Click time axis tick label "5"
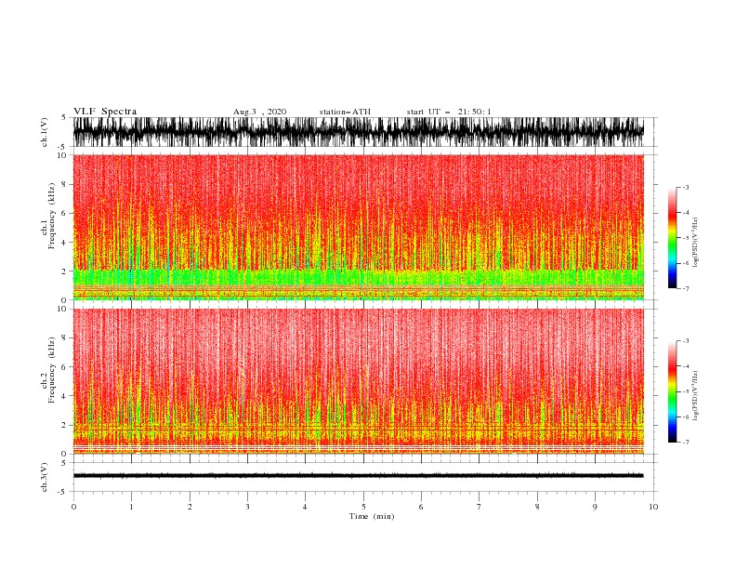Image resolution: width=736 pixels, height=569 pixels. [363, 507]
